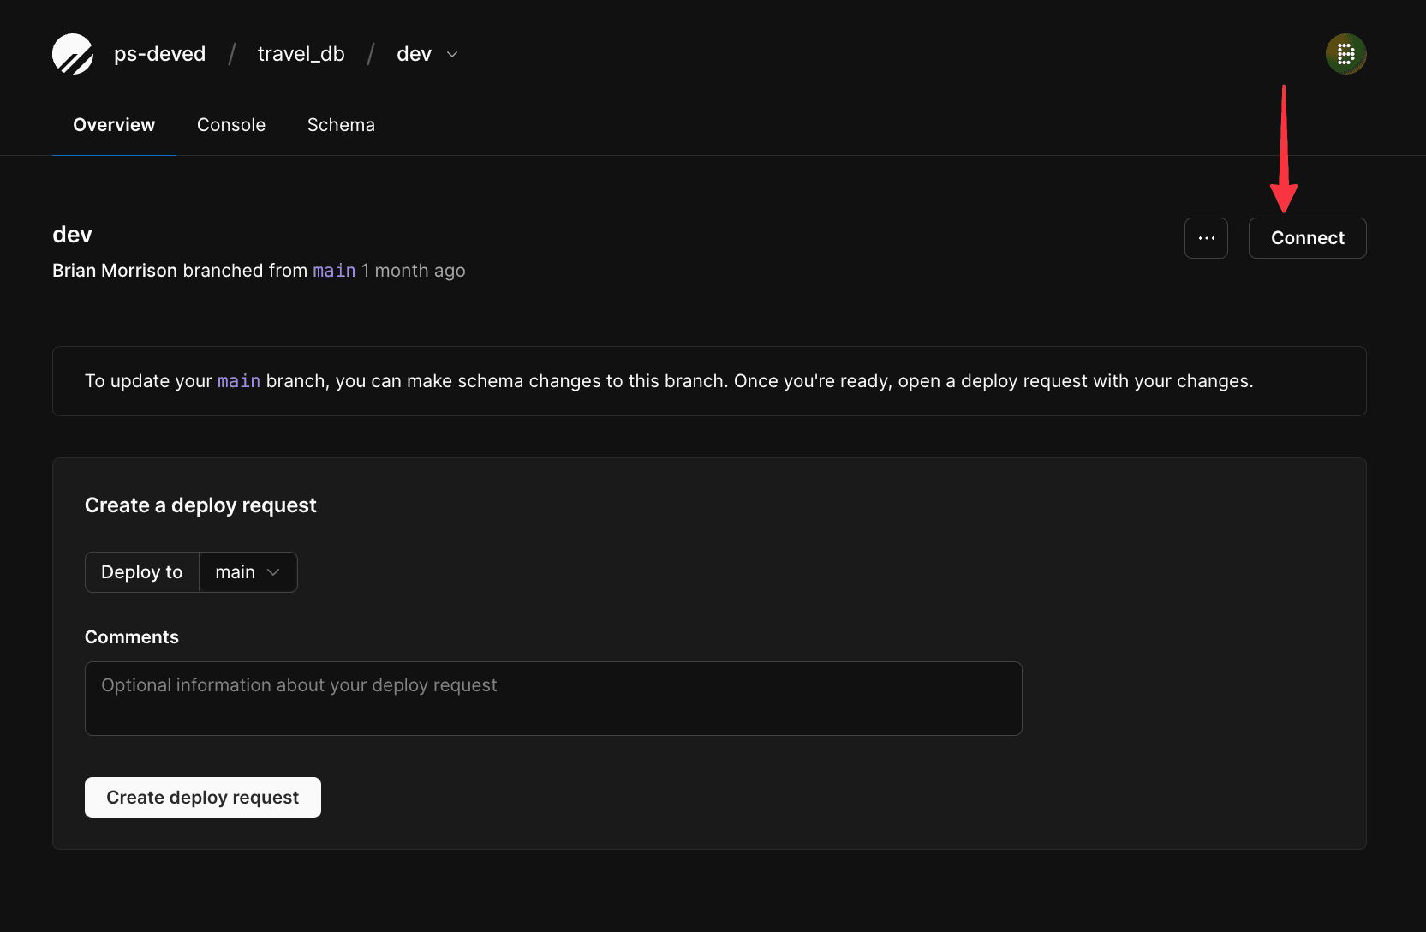This screenshot has width=1426, height=932.
Task: Click the Connect button
Action: [x=1307, y=238]
